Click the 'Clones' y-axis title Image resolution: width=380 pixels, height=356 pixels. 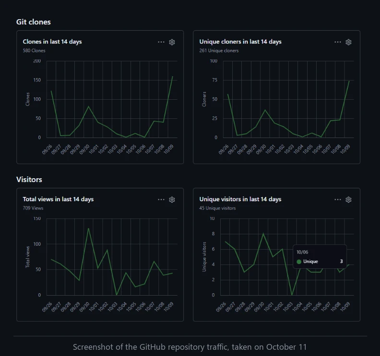28,99
